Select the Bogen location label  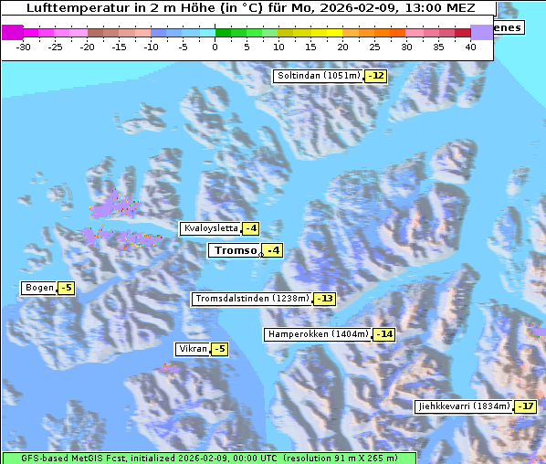(39, 288)
